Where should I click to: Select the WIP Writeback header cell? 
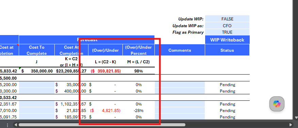click(x=227, y=40)
